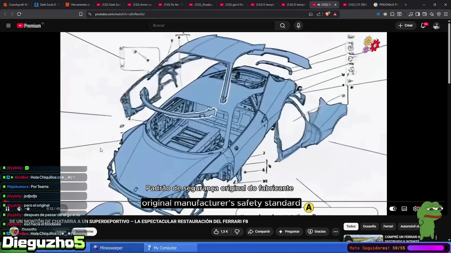Open the browser playlist music note icon
This screenshot has height=253, width=451.
410,14
